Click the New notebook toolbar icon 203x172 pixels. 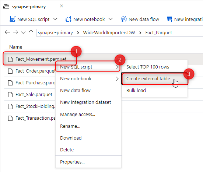(x=69, y=19)
